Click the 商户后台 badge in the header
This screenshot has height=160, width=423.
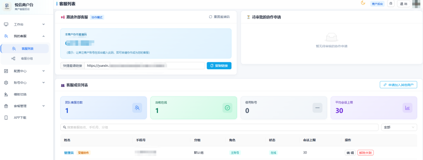378,4
